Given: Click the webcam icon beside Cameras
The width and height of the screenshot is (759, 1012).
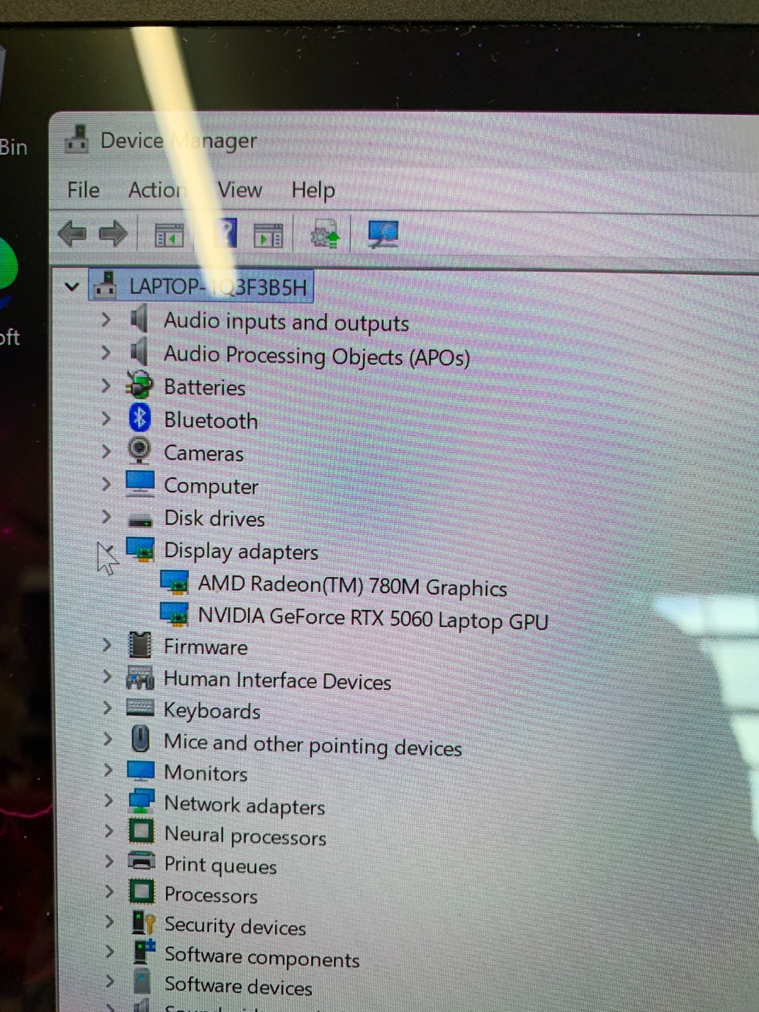Looking at the screenshot, I should (139, 450).
